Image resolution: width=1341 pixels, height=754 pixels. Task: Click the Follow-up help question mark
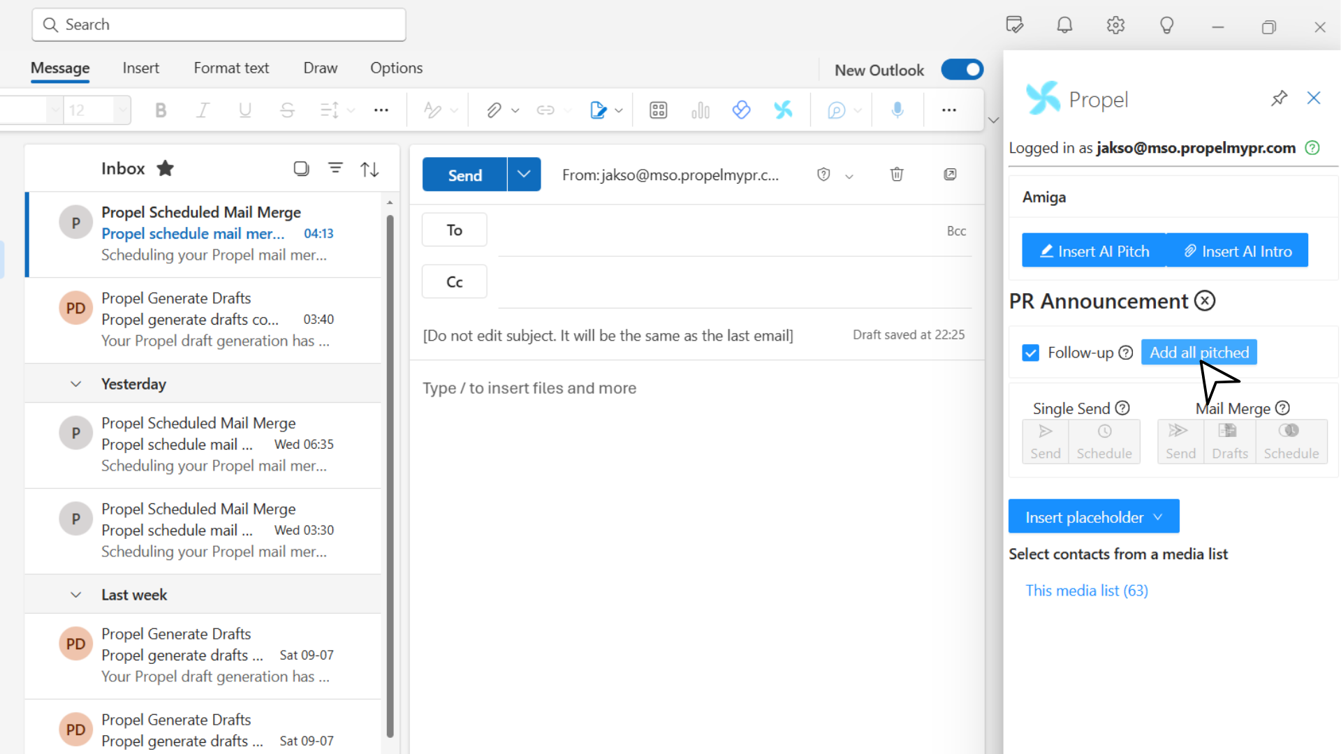point(1125,353)
